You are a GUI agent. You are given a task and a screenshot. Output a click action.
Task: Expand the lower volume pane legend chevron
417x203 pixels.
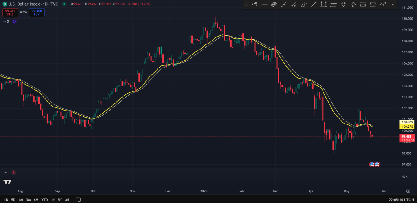click(x=6, y=172)
